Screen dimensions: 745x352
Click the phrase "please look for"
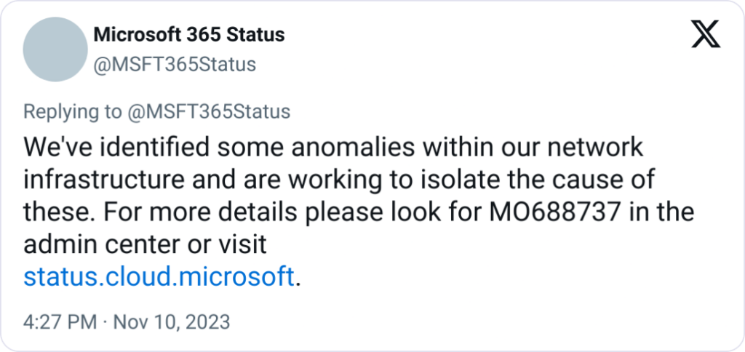tap(368, 213)
